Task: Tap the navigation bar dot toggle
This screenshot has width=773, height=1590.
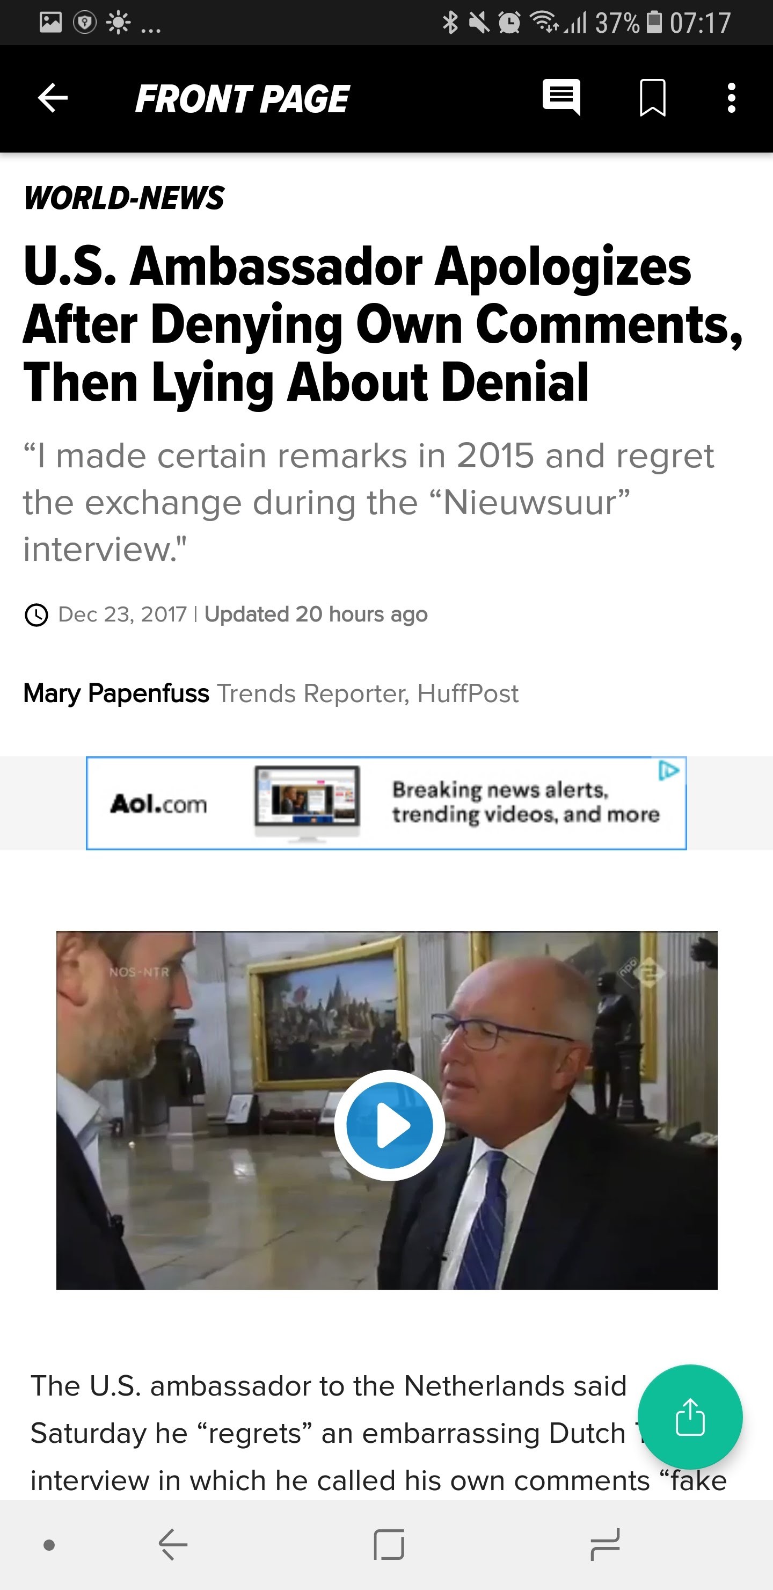Action: tap(49, 1545)
